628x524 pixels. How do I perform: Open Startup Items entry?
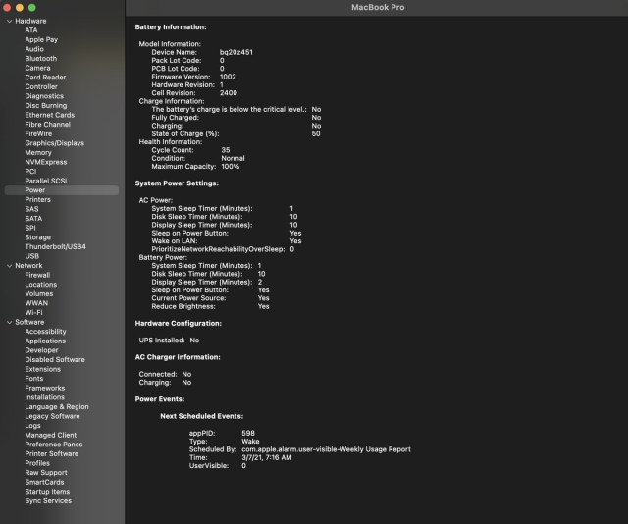[47, 492]
